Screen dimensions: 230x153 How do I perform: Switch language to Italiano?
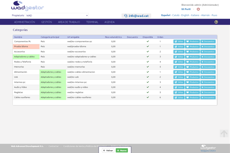tap(195, 15)
